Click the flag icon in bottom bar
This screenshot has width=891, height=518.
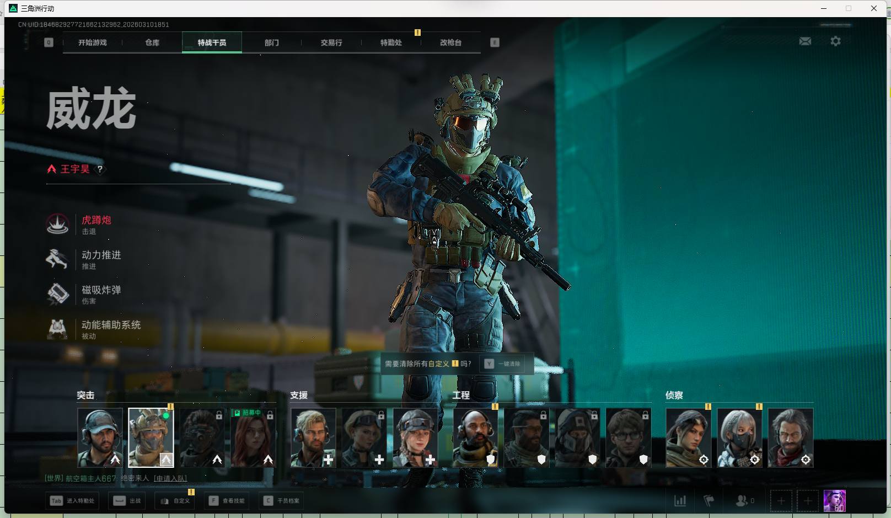709,501
